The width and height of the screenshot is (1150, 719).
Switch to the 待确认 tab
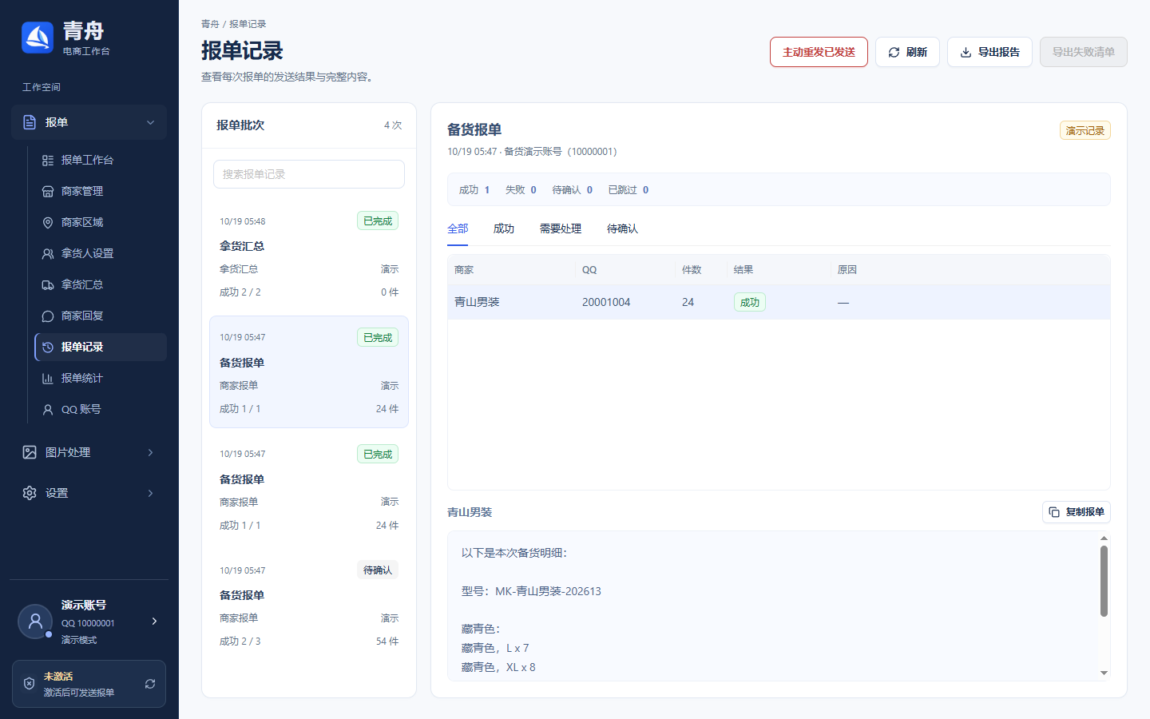tap(622, 228)
